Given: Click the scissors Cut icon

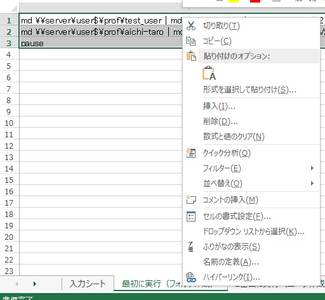Looking at the screenshot, I should 191,26.
